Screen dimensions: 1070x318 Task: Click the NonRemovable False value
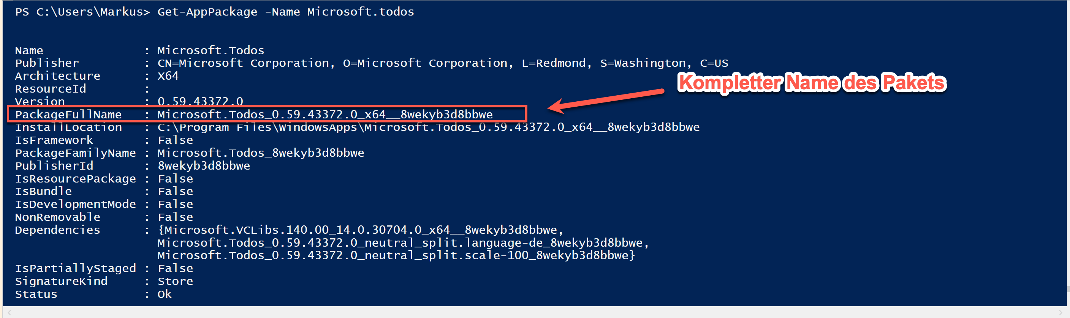click(175, 217)
